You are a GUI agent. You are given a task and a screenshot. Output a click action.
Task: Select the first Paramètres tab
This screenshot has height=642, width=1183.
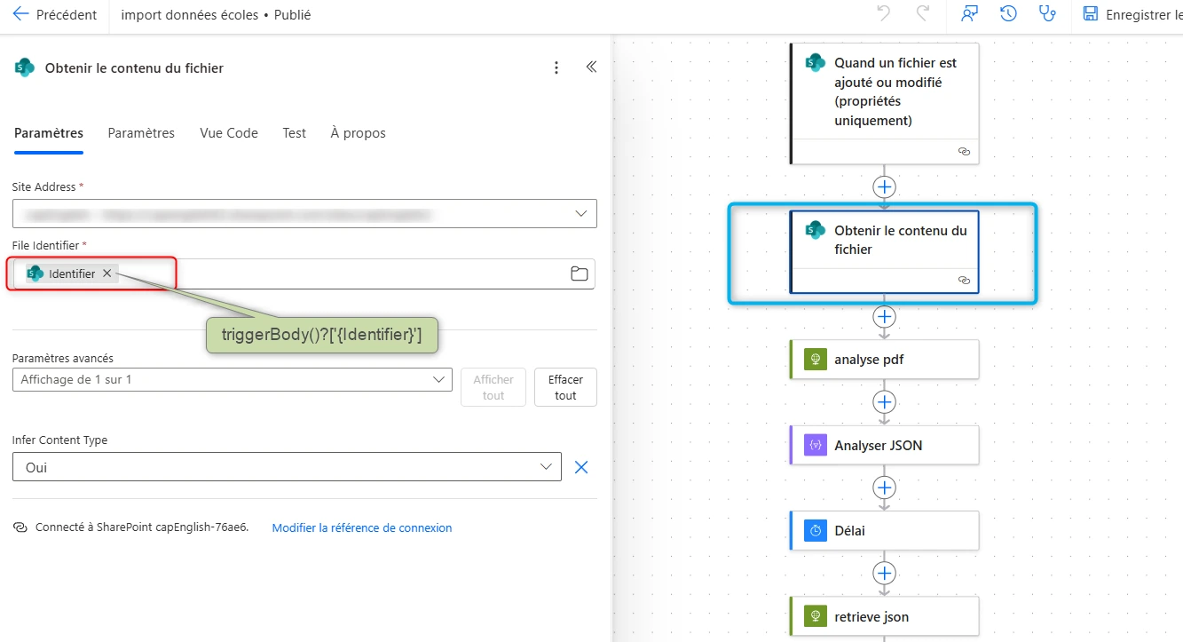[49, 133]
